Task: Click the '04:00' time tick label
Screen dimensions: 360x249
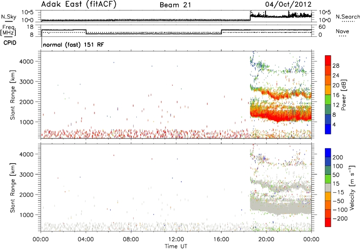Action: click(85, 240)
